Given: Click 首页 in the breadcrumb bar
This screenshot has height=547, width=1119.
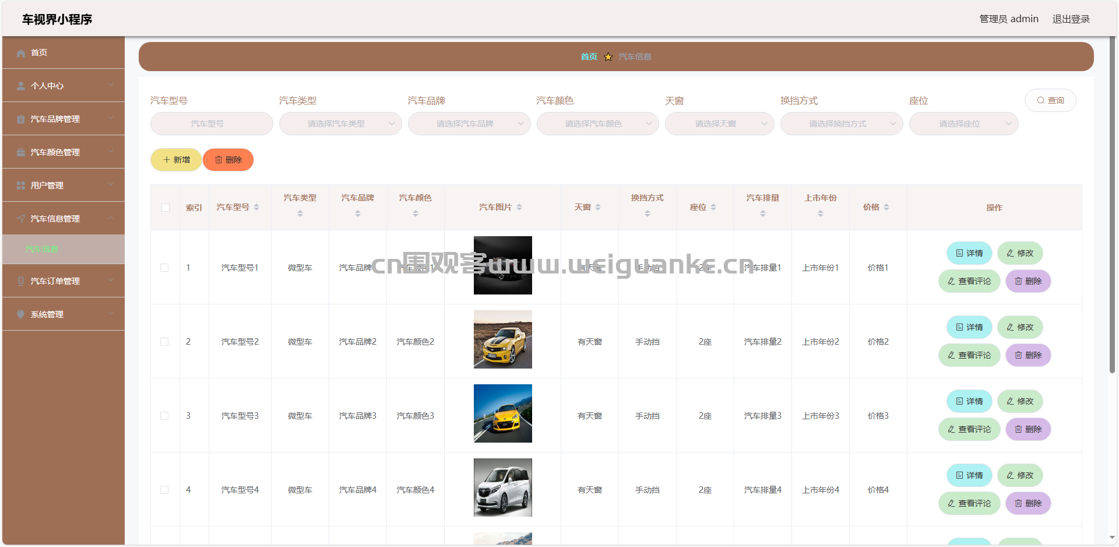Looking at the screenshot, I should [588, 57].
